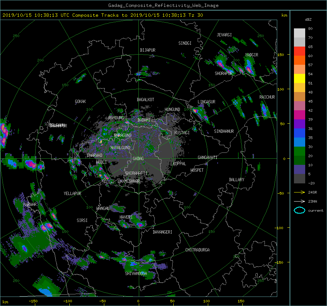Click the SHIVAMOGGA city label
The height and width of the screenshot is (306, 327).
(x=136, y=274)
